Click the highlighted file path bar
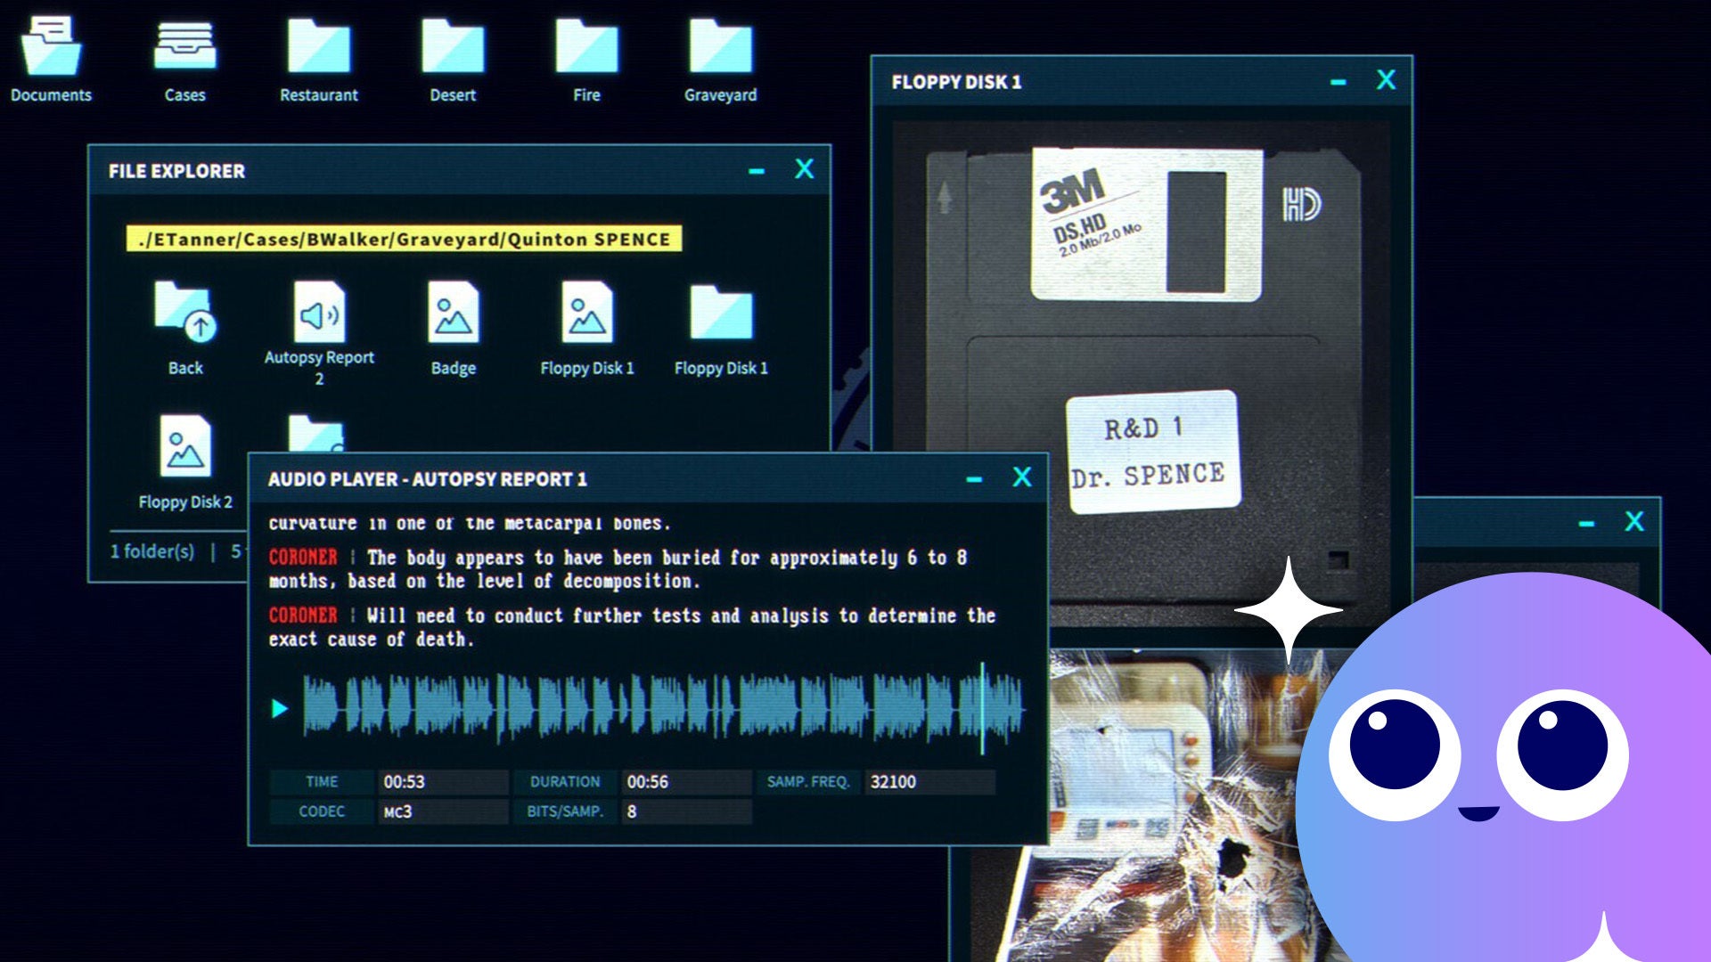 pyautogui.click(x=404, y=239)
